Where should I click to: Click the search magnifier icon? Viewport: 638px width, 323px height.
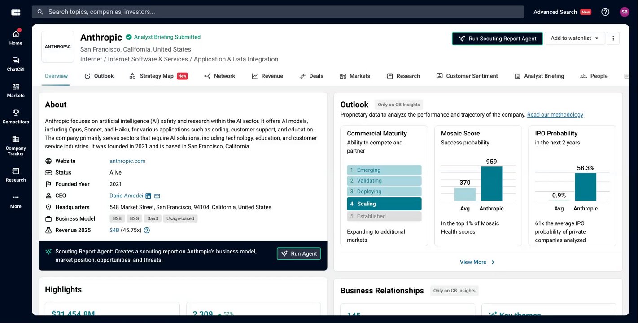40,12
